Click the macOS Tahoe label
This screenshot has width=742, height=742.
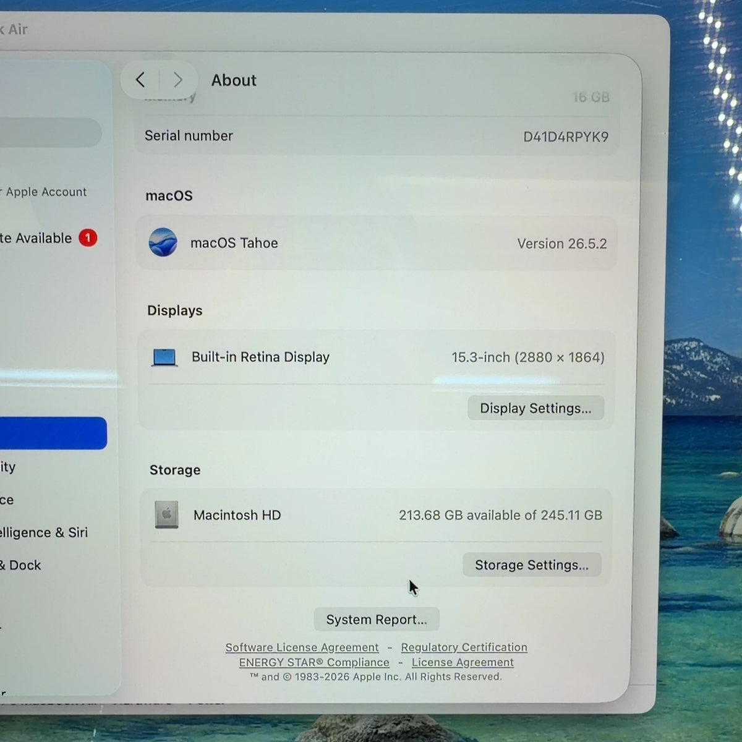click(234, 243)
